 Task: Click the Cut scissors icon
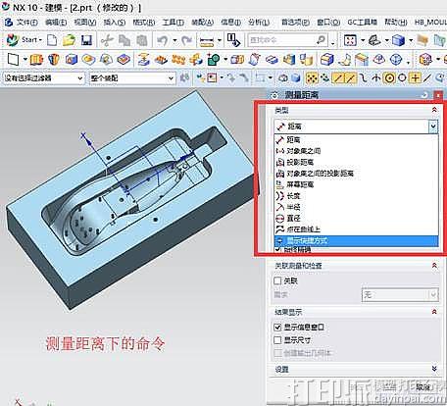pyautogui.click(x=107, y=40)
